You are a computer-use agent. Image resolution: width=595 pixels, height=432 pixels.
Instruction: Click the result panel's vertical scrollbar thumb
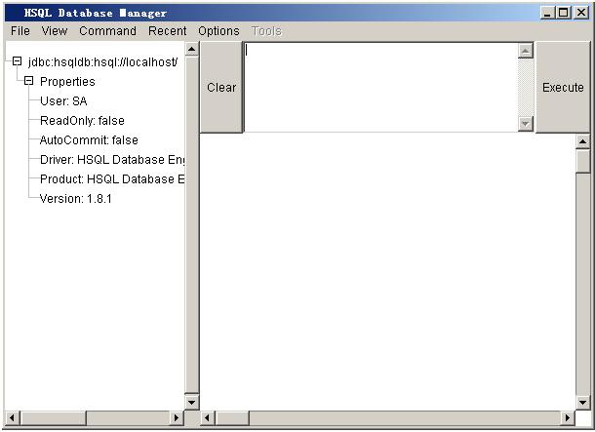(583, 161)
